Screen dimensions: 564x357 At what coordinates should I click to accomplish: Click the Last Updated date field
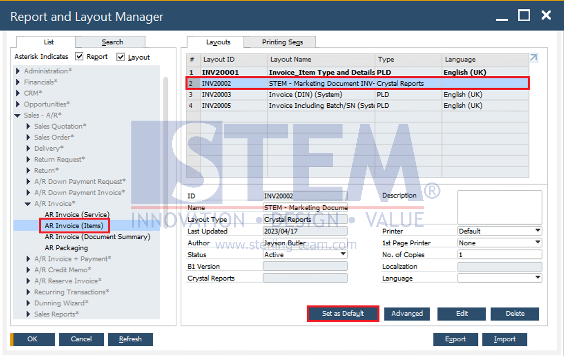pos(306,231)
